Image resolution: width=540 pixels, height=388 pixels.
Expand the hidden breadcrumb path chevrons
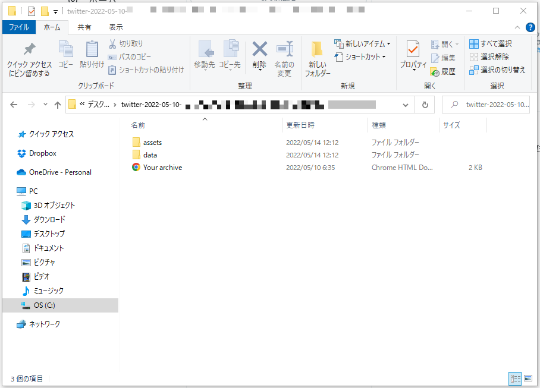tap(82, 104)
